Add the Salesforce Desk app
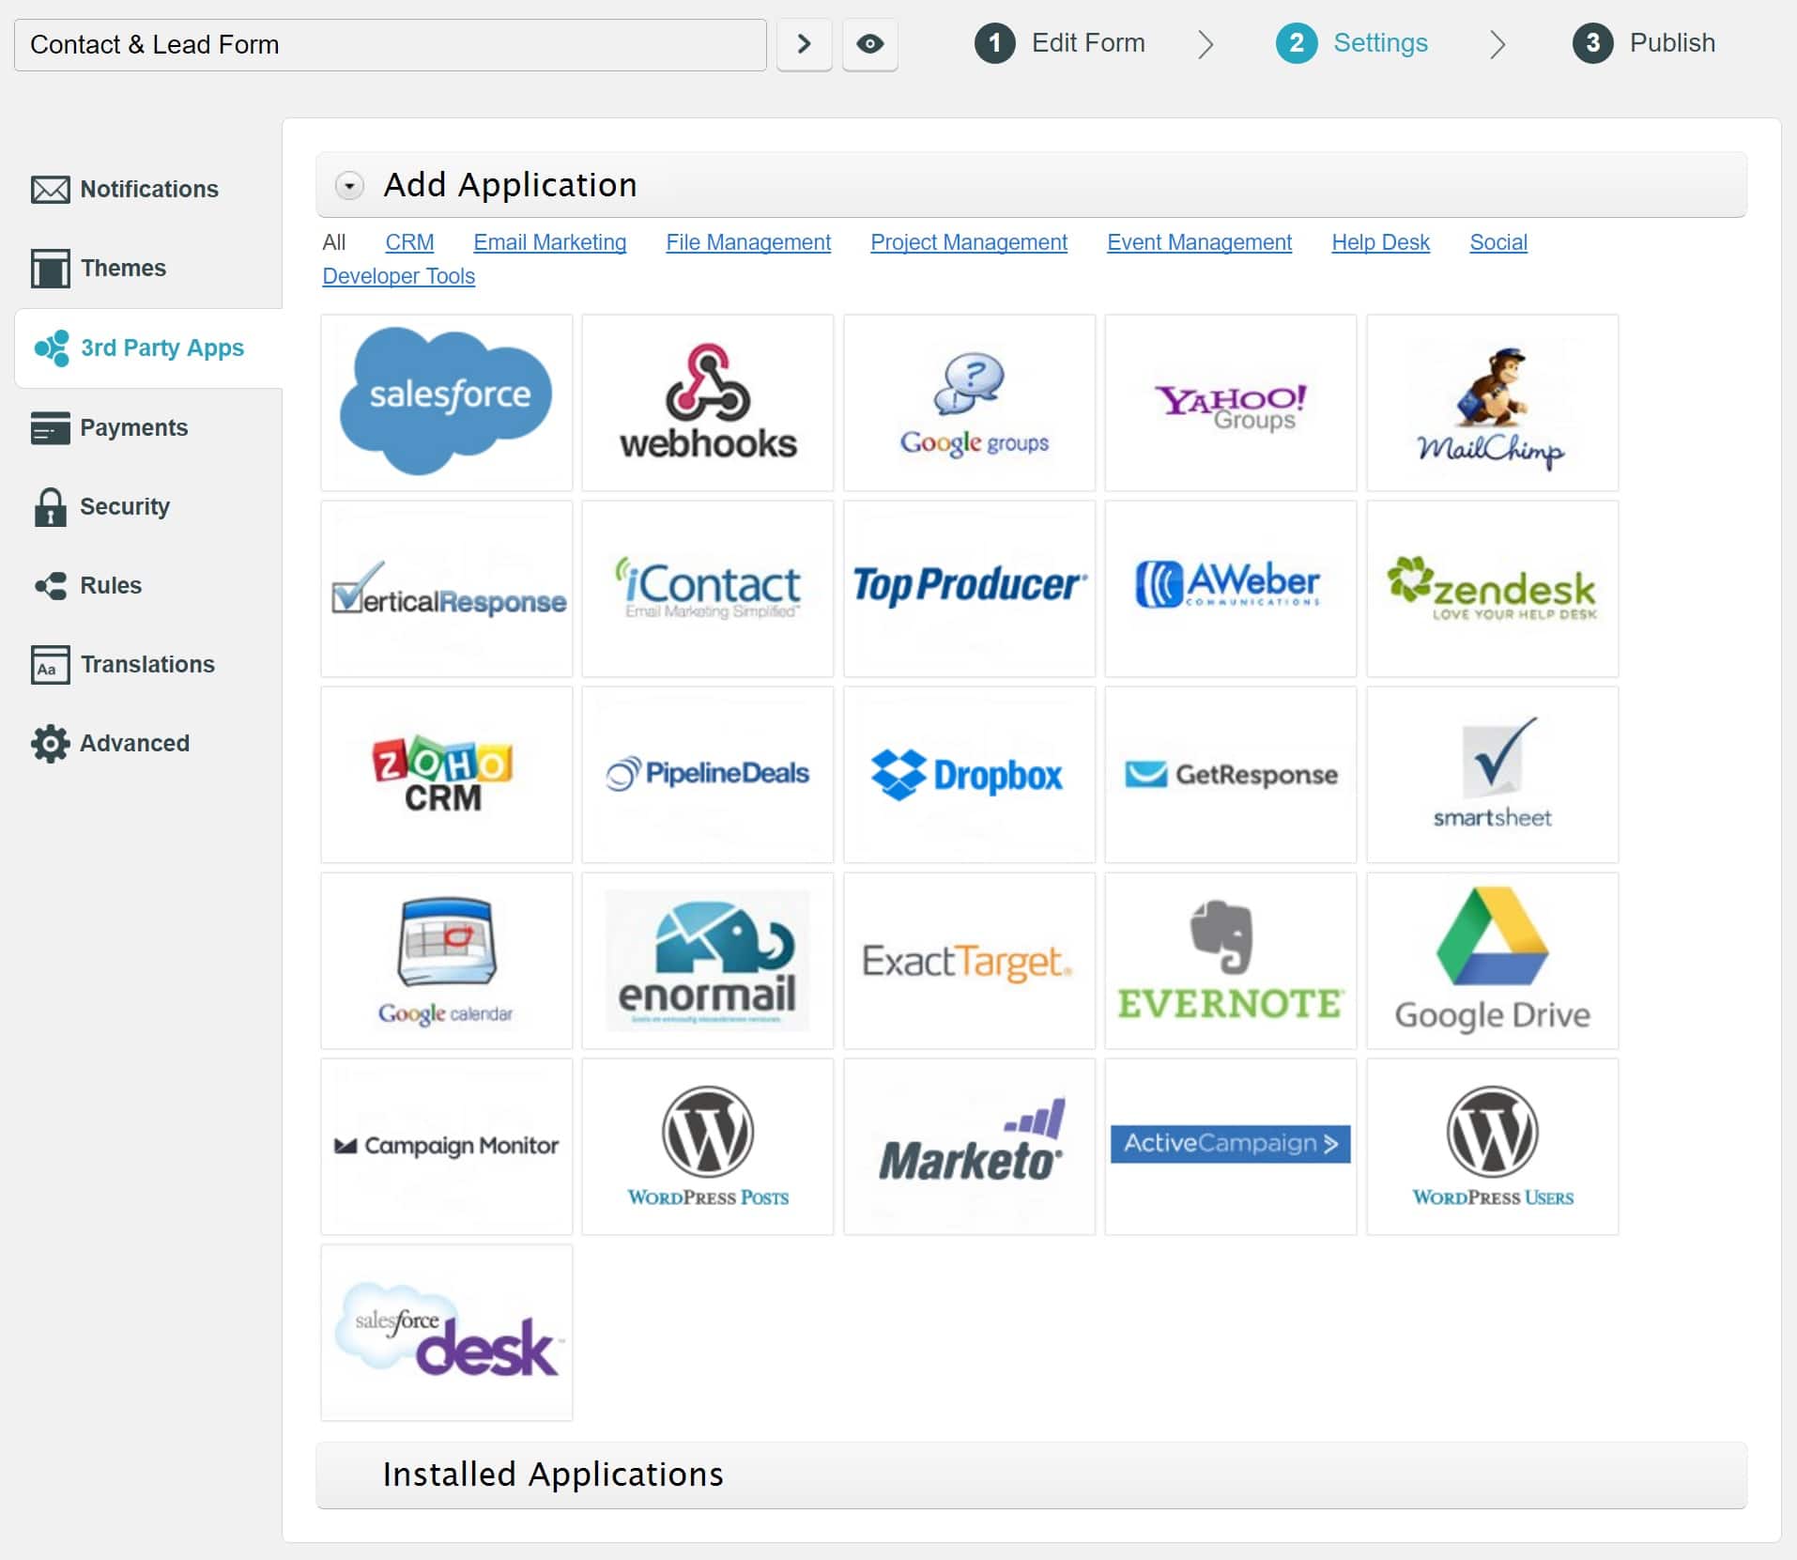 click(446, 1332)
